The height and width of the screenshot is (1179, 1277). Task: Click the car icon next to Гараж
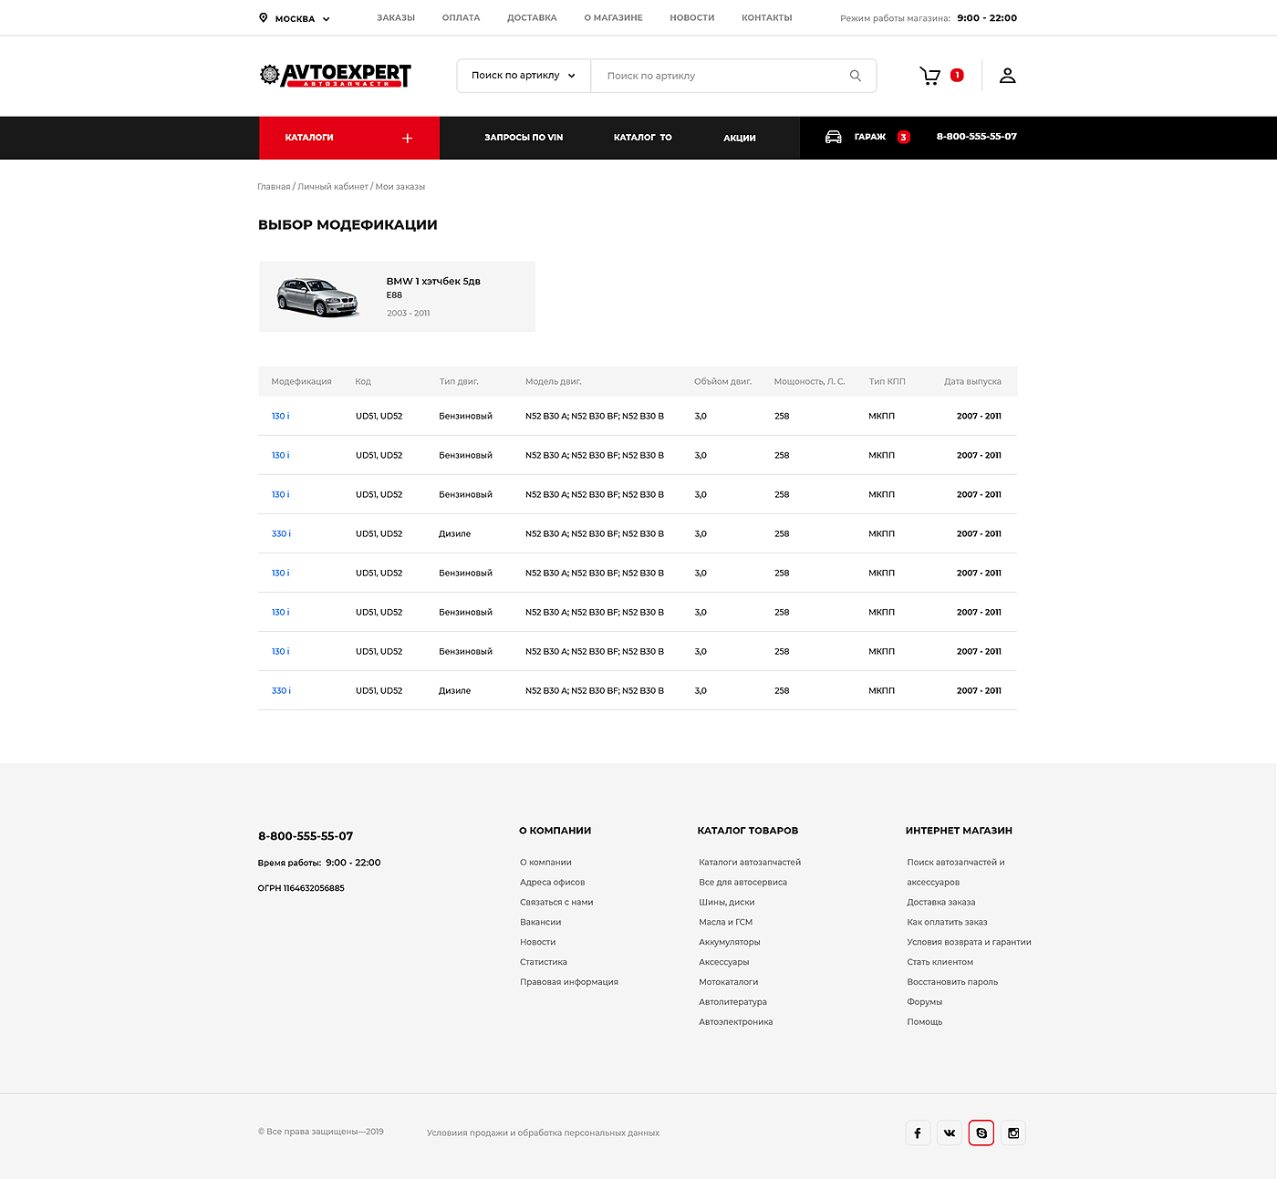[x=834, y=137]
